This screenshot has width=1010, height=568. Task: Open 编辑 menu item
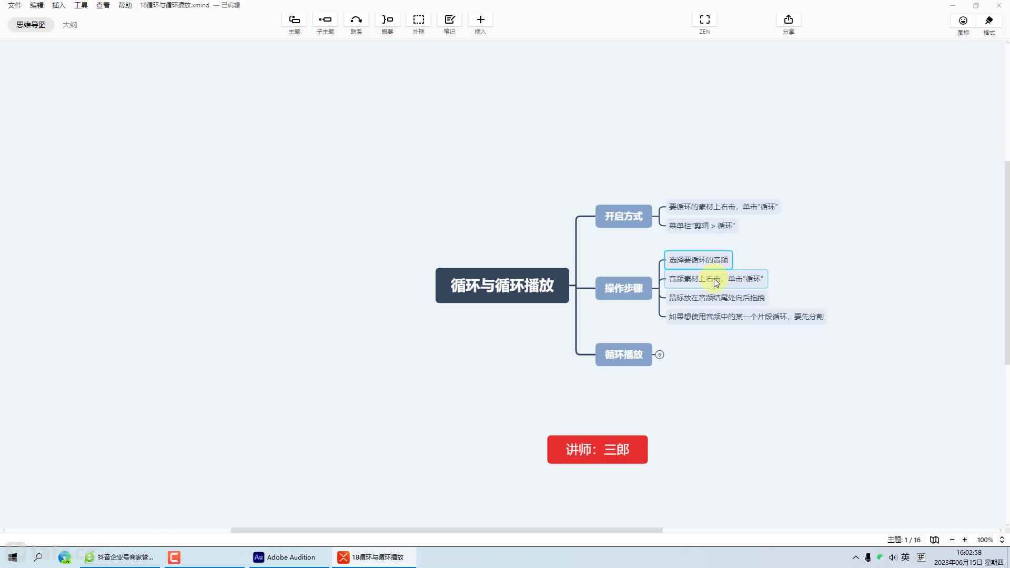35,6
